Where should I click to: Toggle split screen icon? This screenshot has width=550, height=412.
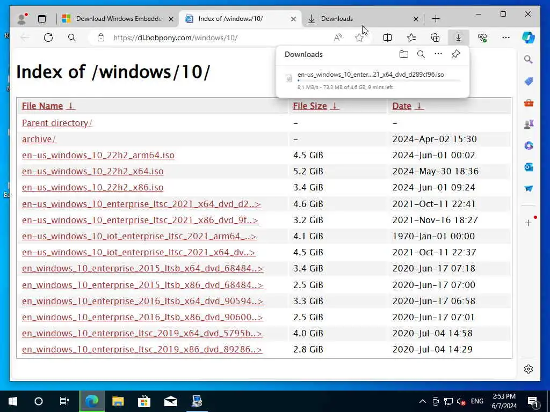point(387,38)
